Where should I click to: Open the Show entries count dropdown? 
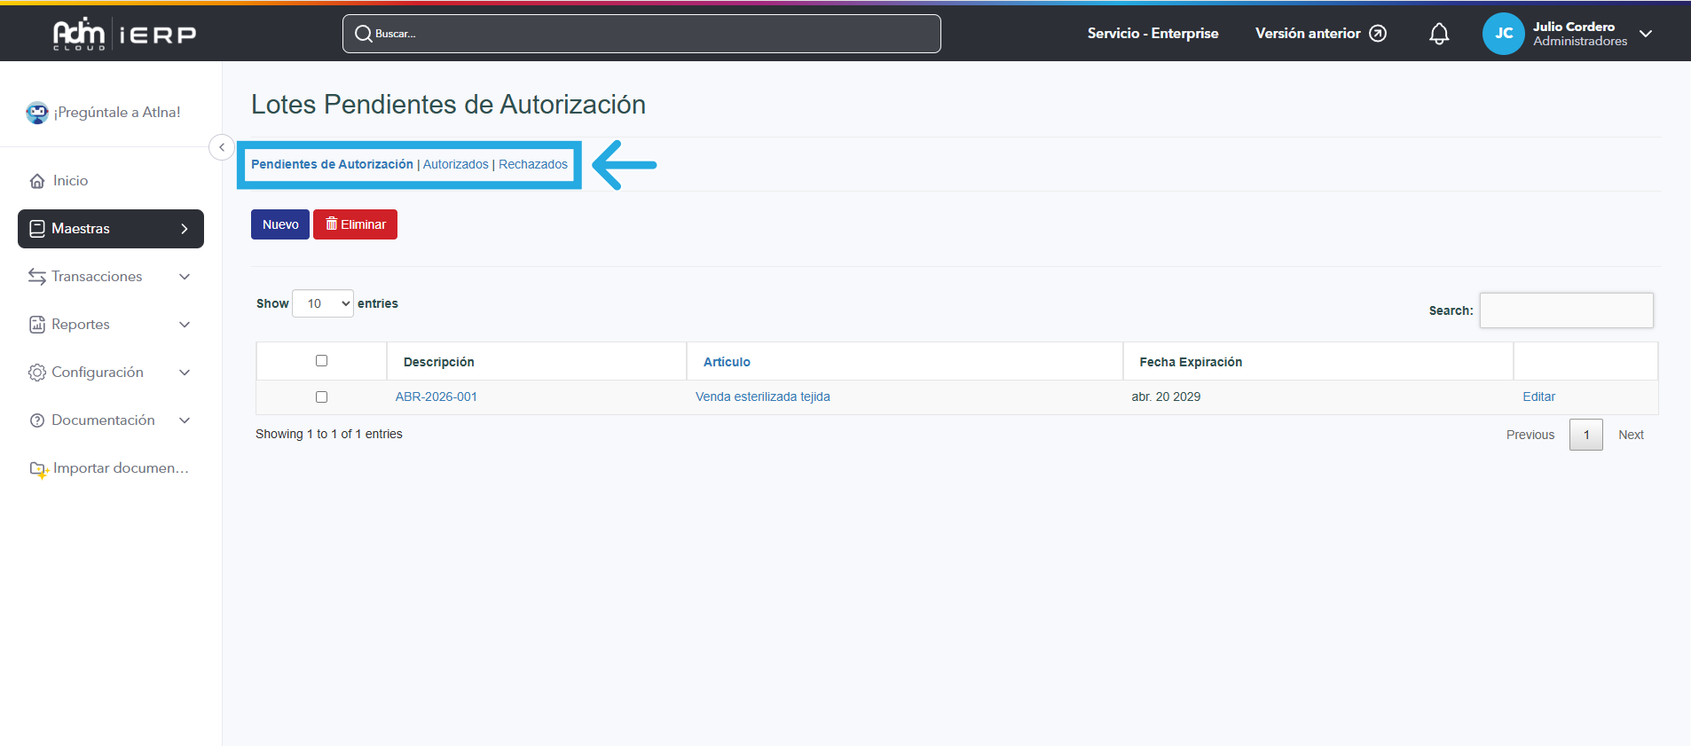(323, 303)
